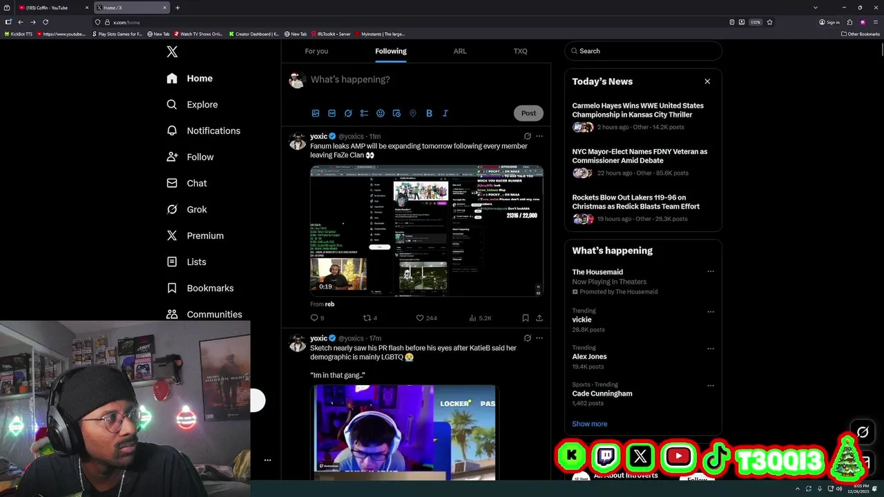Close the Today's News panel
Viewport: 884px width, 497px height.
click(x=707, y=81)
